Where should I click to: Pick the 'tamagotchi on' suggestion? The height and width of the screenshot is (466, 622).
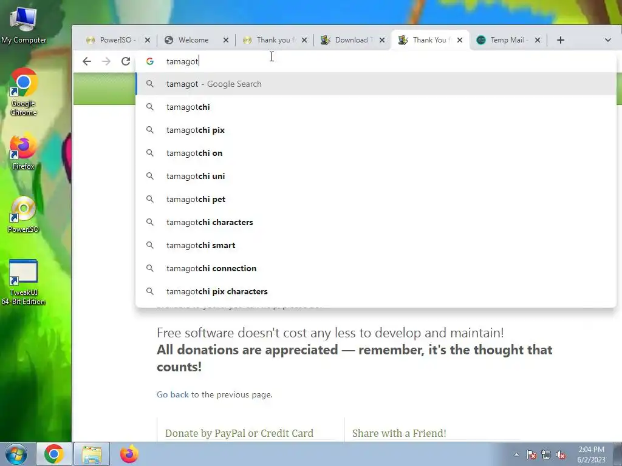[376, 153]
